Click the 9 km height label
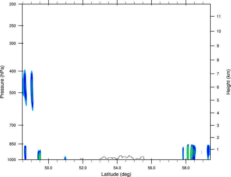 pos(218,46)
